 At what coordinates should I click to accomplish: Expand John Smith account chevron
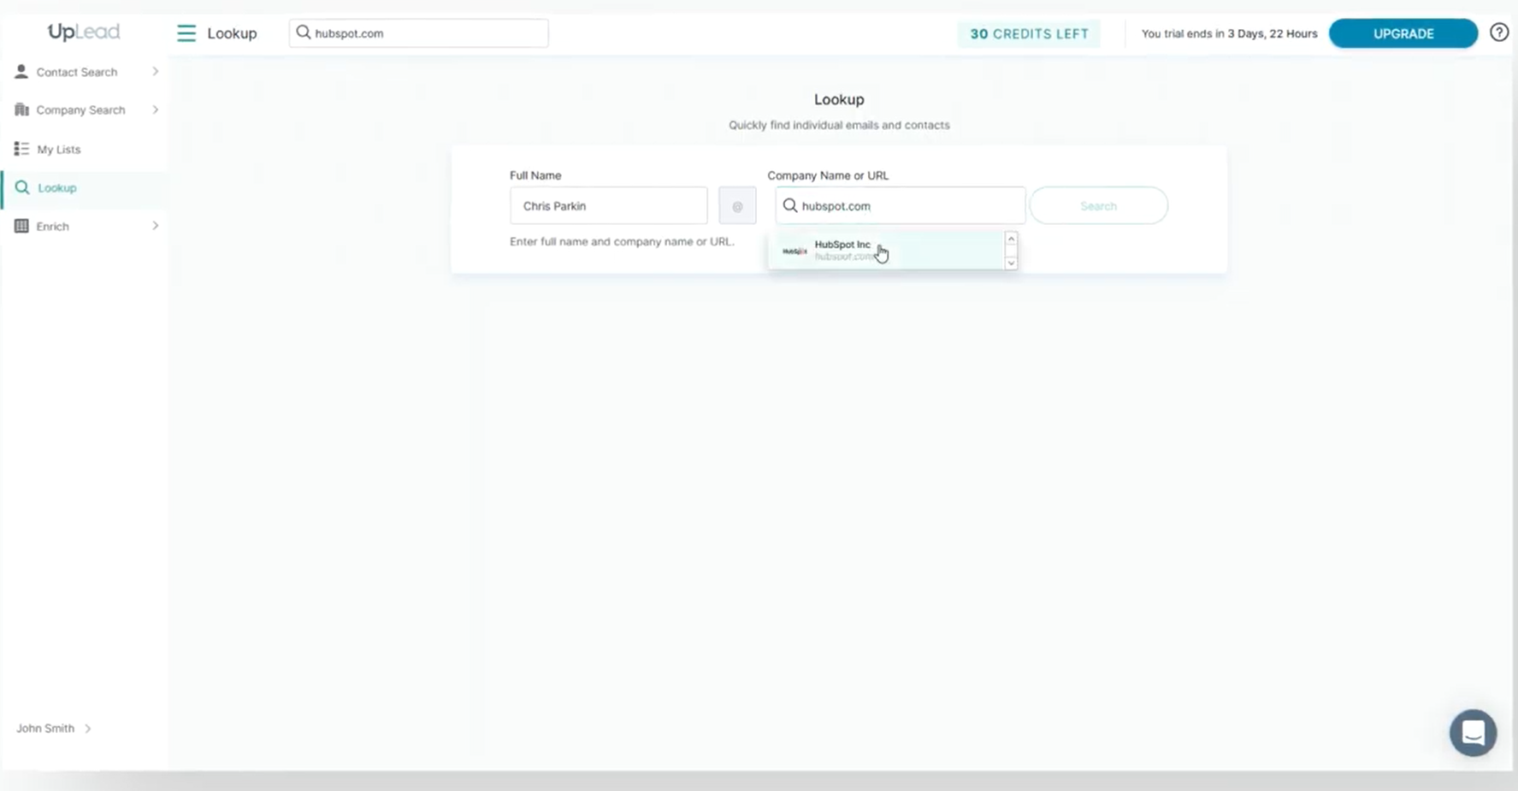tap(88, 729)
